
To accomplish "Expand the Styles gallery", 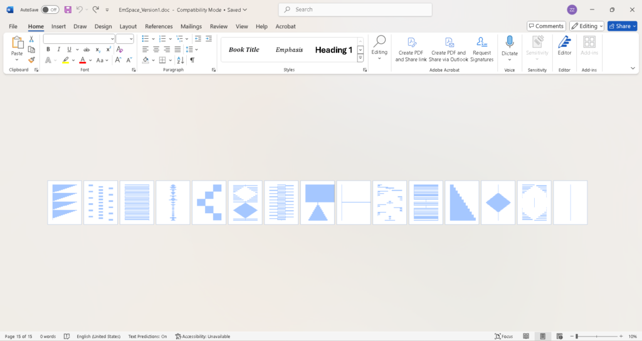I will tap(360, 58).
